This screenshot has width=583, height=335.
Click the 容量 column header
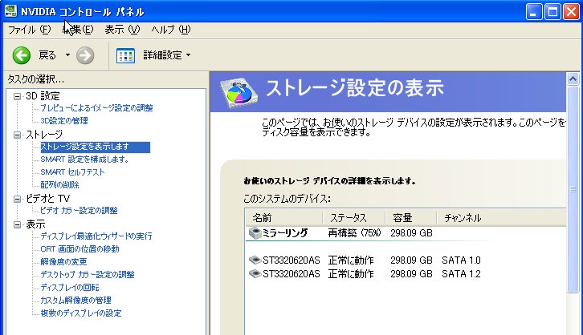411,218
